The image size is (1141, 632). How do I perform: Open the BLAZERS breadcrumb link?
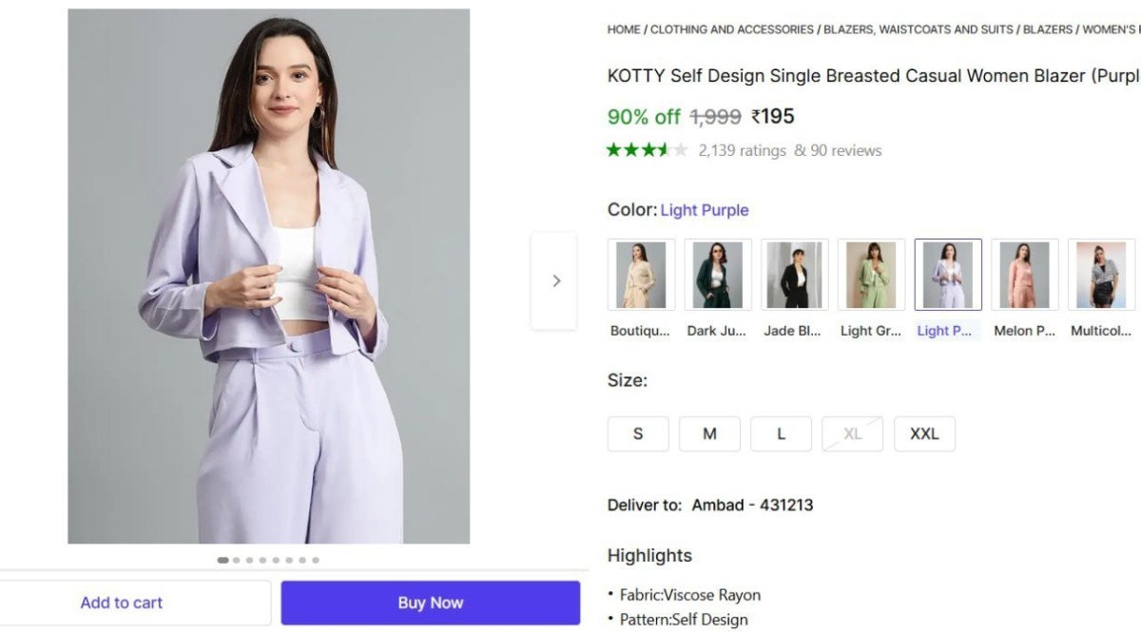1047,29
